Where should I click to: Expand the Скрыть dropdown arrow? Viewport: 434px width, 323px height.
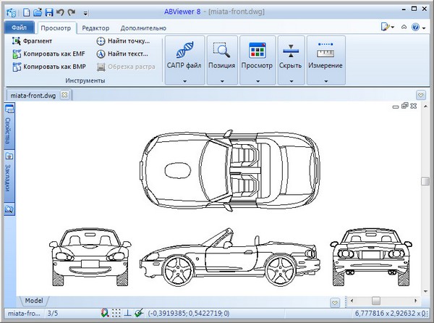point(290,82)
